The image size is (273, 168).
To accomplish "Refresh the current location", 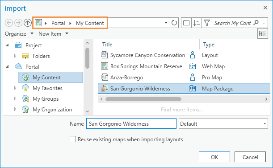I will click(174, 23).
